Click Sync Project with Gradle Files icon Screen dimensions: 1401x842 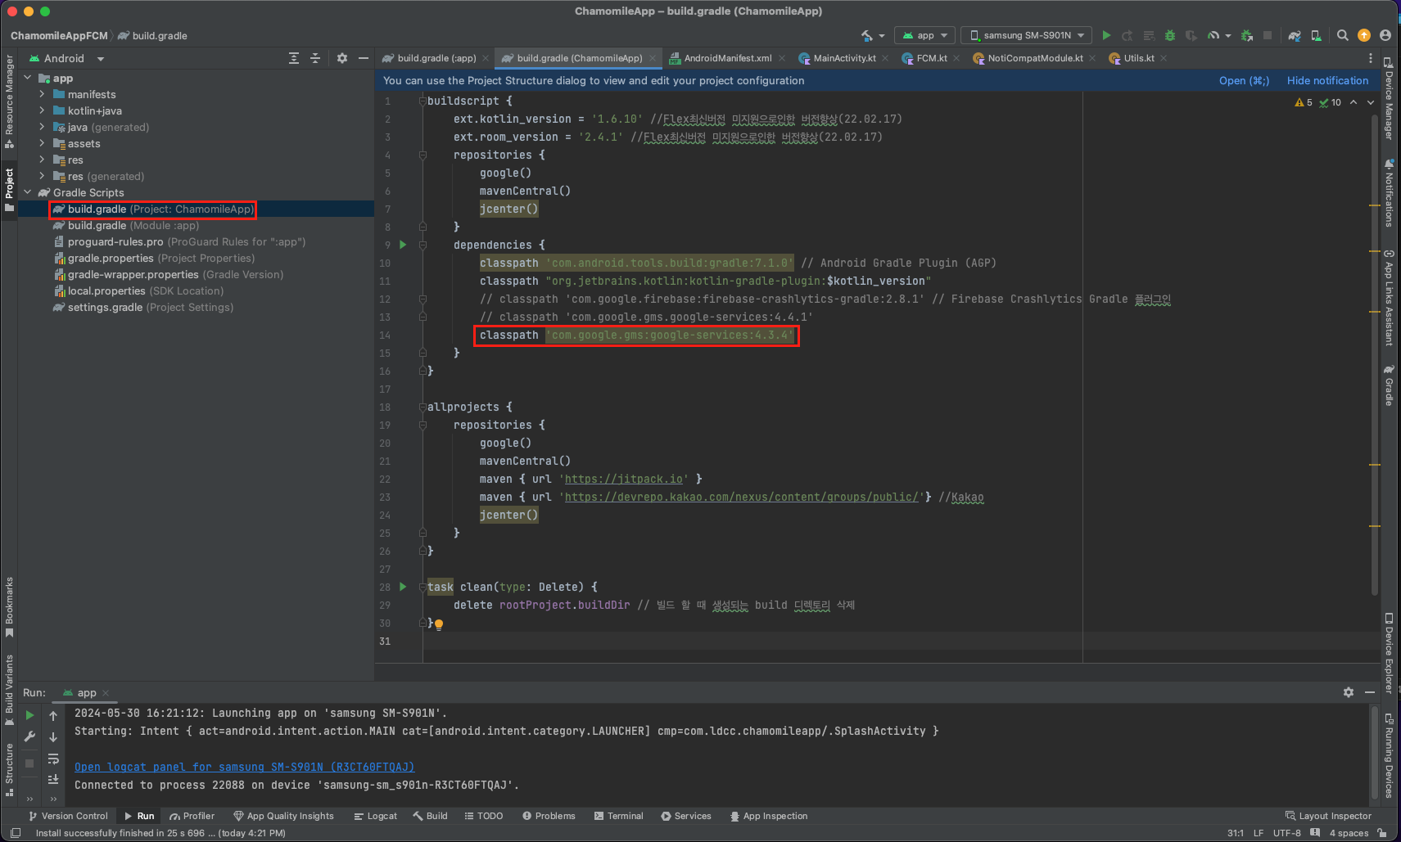1294,35
